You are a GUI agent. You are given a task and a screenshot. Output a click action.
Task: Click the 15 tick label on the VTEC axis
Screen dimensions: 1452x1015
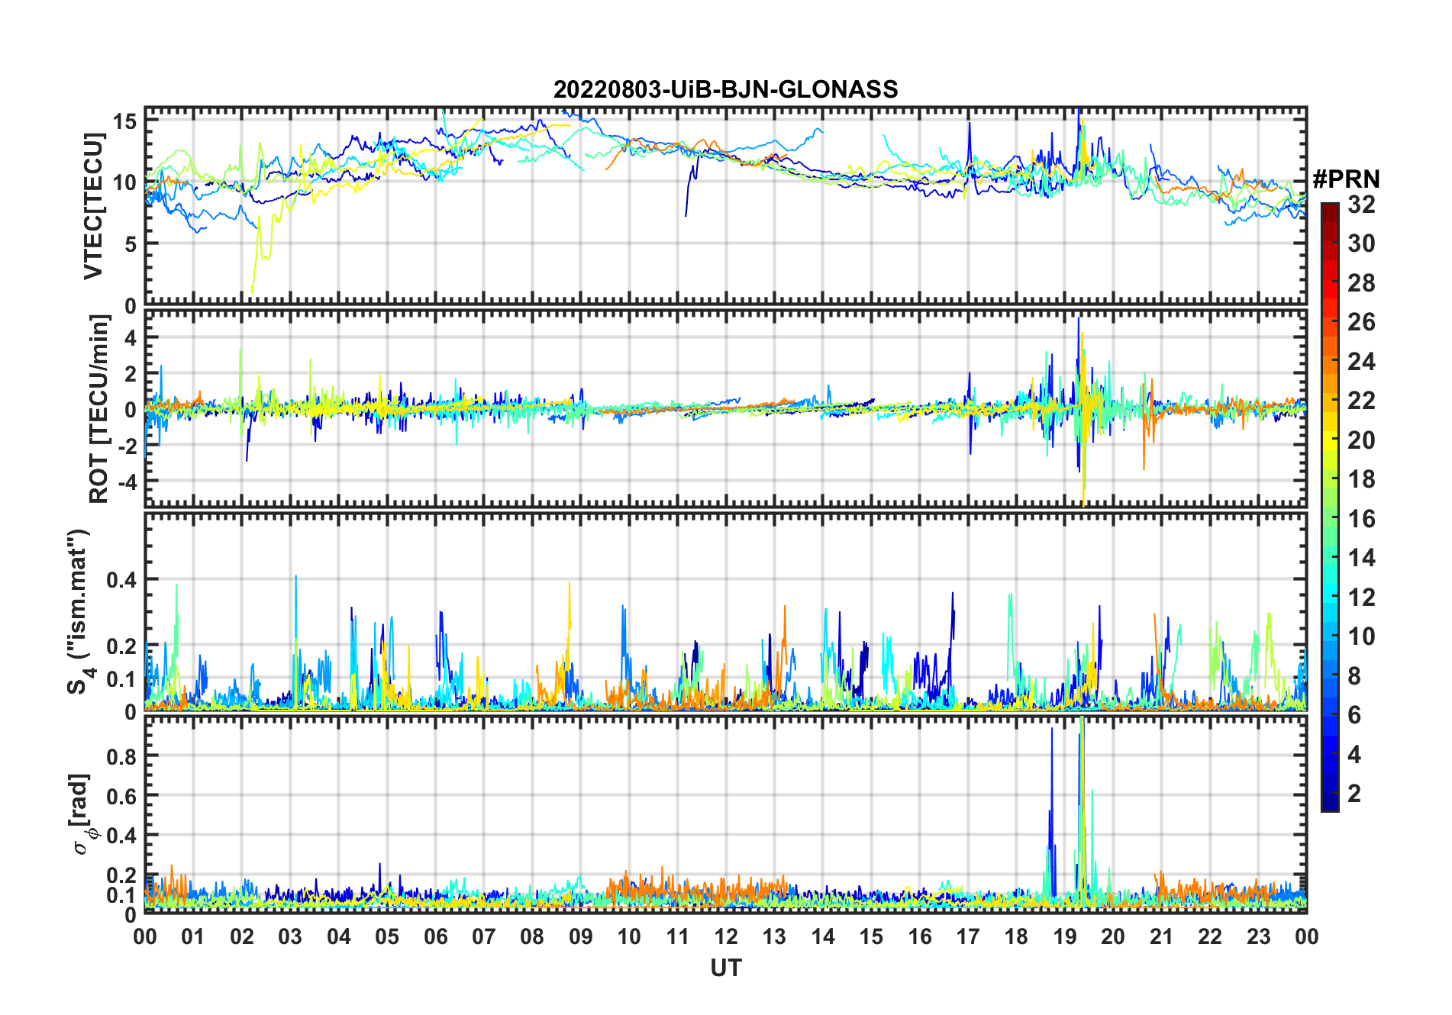coord(126,121)
